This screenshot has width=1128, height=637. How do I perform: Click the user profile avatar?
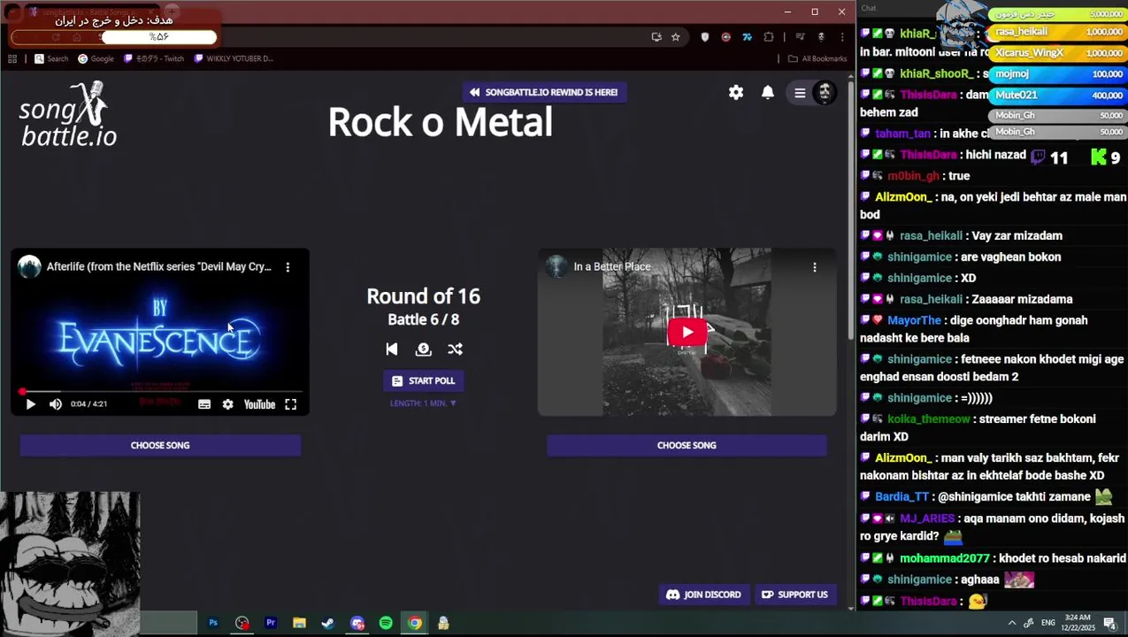pos(825,93)
